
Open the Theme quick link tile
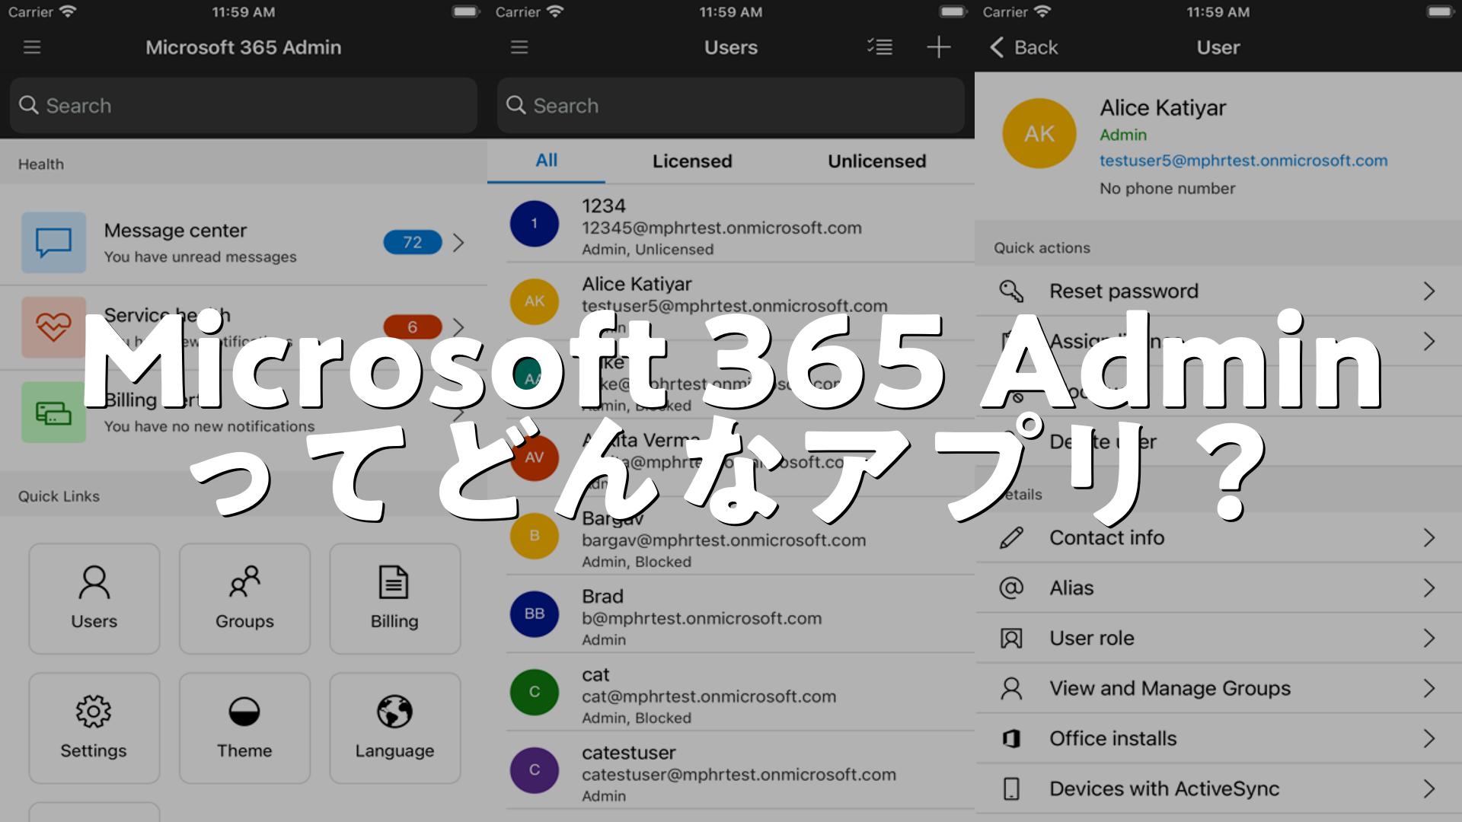pos(244,728)
